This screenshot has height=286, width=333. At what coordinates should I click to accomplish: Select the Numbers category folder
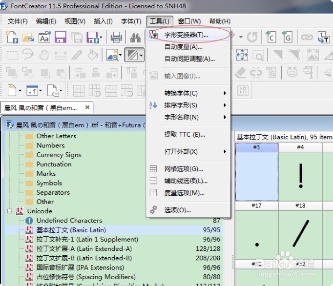51,145
